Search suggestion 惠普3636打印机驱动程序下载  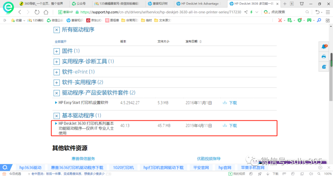pyautogui.click(x=77, y=167)
